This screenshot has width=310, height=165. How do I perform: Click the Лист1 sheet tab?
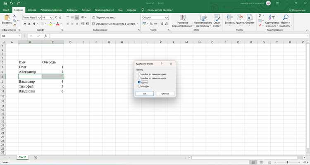point(22,157)
